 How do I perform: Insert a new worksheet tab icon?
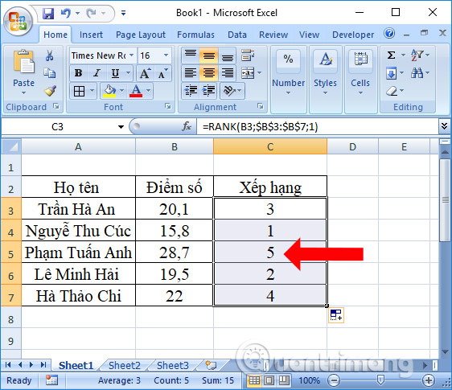[211, 365]
